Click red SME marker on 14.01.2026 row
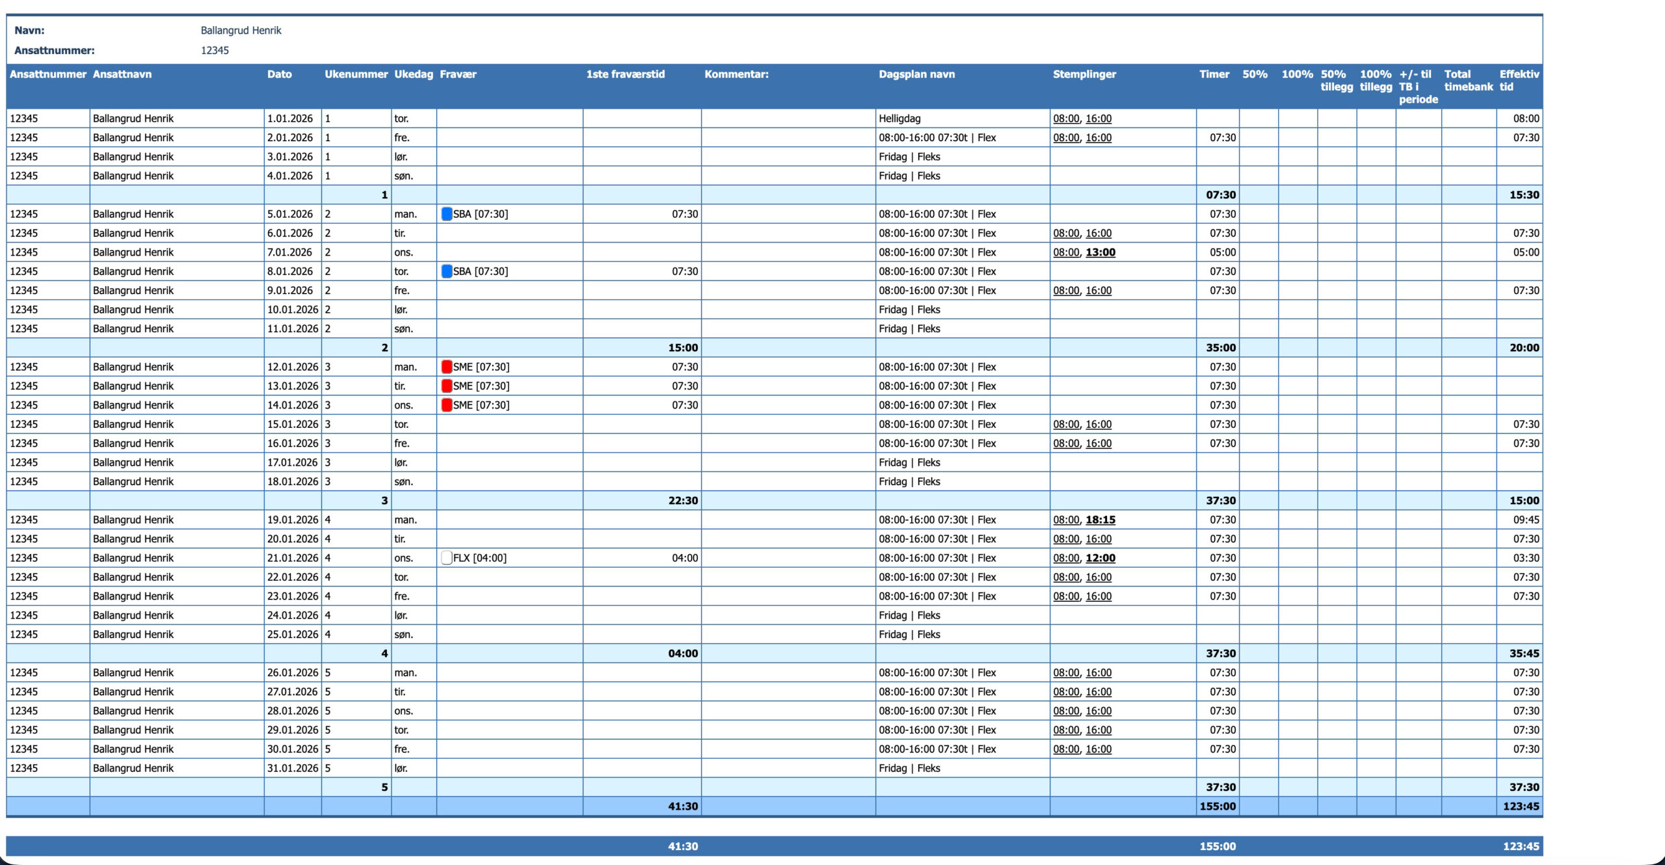The image size is (1665, 865). coord(446,405)
